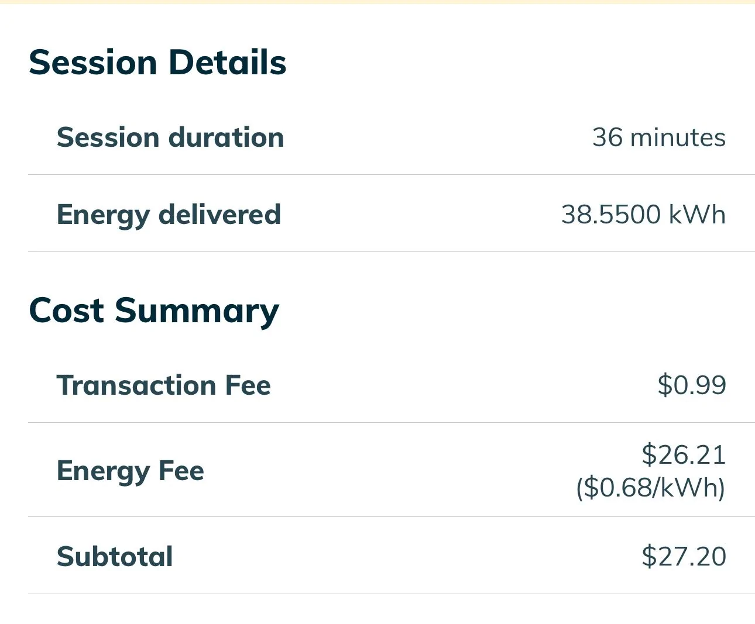The image size is (755, 624).
Task: Select the $26.21 energy fee amount
Action: pos(684,454)
